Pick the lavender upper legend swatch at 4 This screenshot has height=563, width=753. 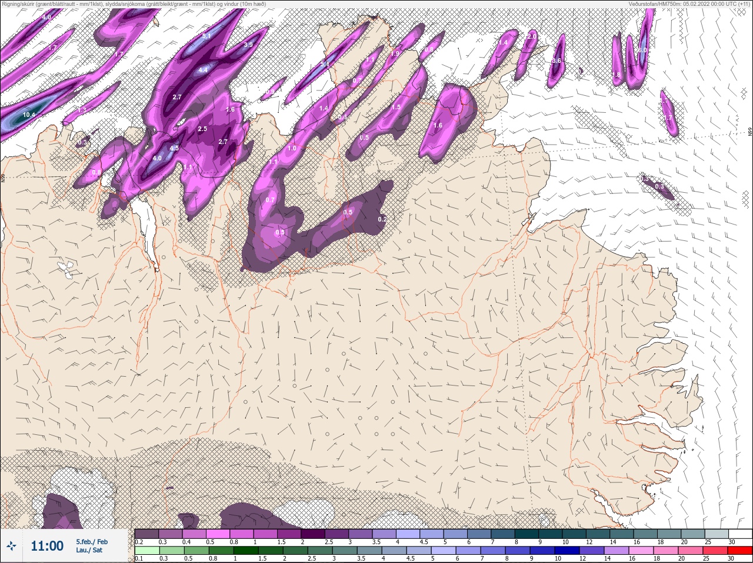click(408, 534)
